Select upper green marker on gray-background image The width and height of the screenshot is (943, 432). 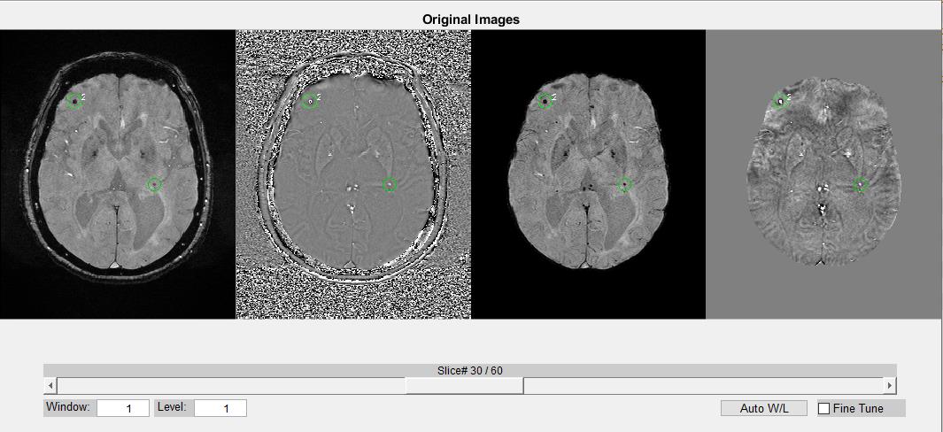click(x=781, y=101)
